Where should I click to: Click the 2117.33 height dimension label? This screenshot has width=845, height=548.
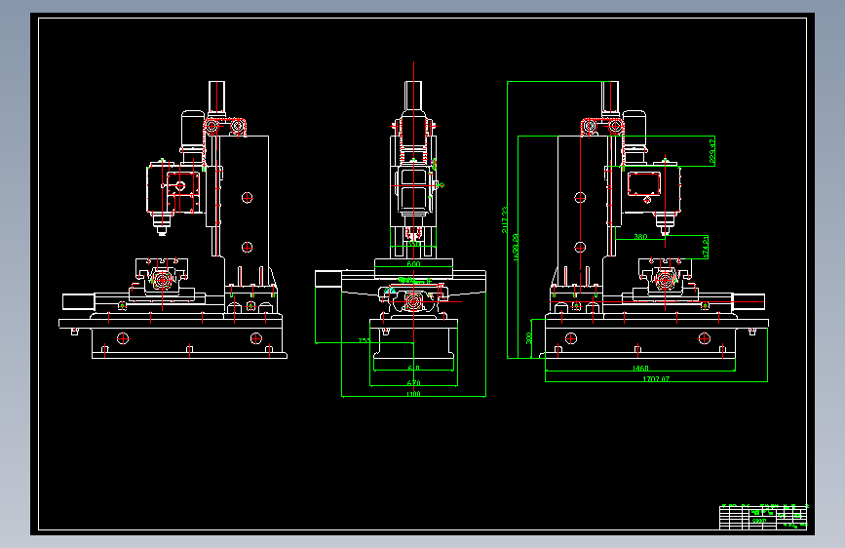pyautogui.click(x=505, y=219)
